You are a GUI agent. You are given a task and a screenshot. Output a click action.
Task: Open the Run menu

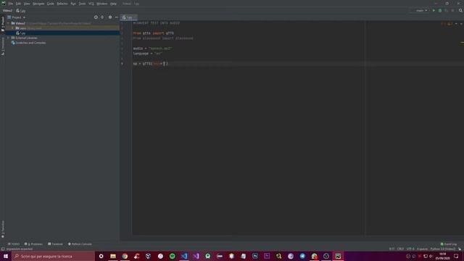73,4
